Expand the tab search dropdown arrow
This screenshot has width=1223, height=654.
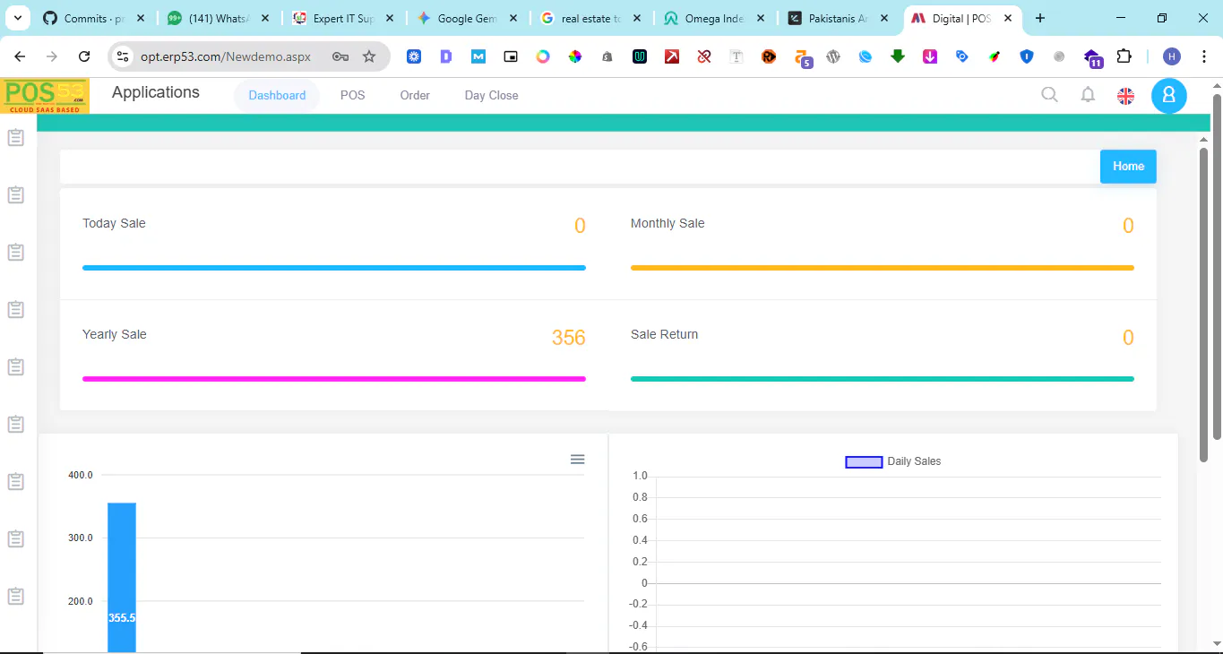coord(17,18)
